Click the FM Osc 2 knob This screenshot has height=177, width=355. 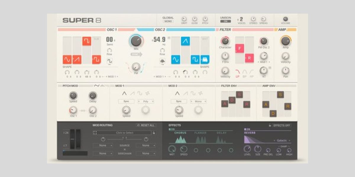coord(264,41)
